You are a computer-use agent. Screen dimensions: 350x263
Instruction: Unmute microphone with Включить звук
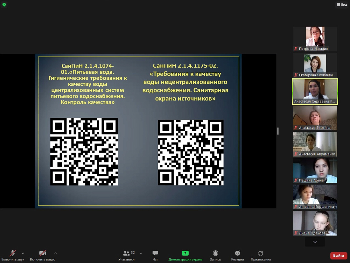13,255
